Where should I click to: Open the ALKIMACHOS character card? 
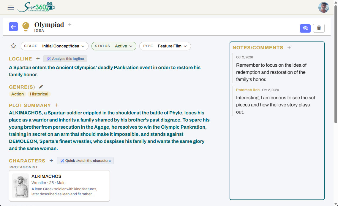click(59, 186)
